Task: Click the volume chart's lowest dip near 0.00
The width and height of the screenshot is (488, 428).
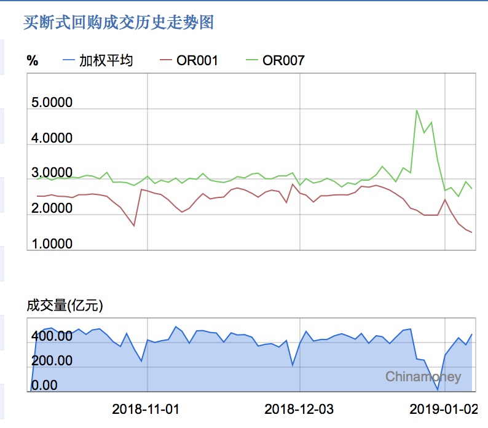Action: [438, 389]
